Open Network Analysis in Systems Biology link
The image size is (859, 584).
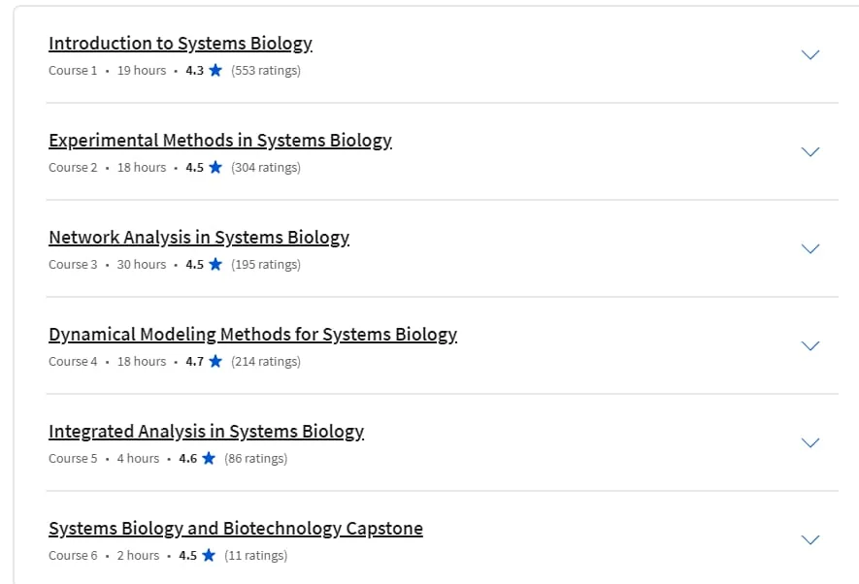(199, 237)
